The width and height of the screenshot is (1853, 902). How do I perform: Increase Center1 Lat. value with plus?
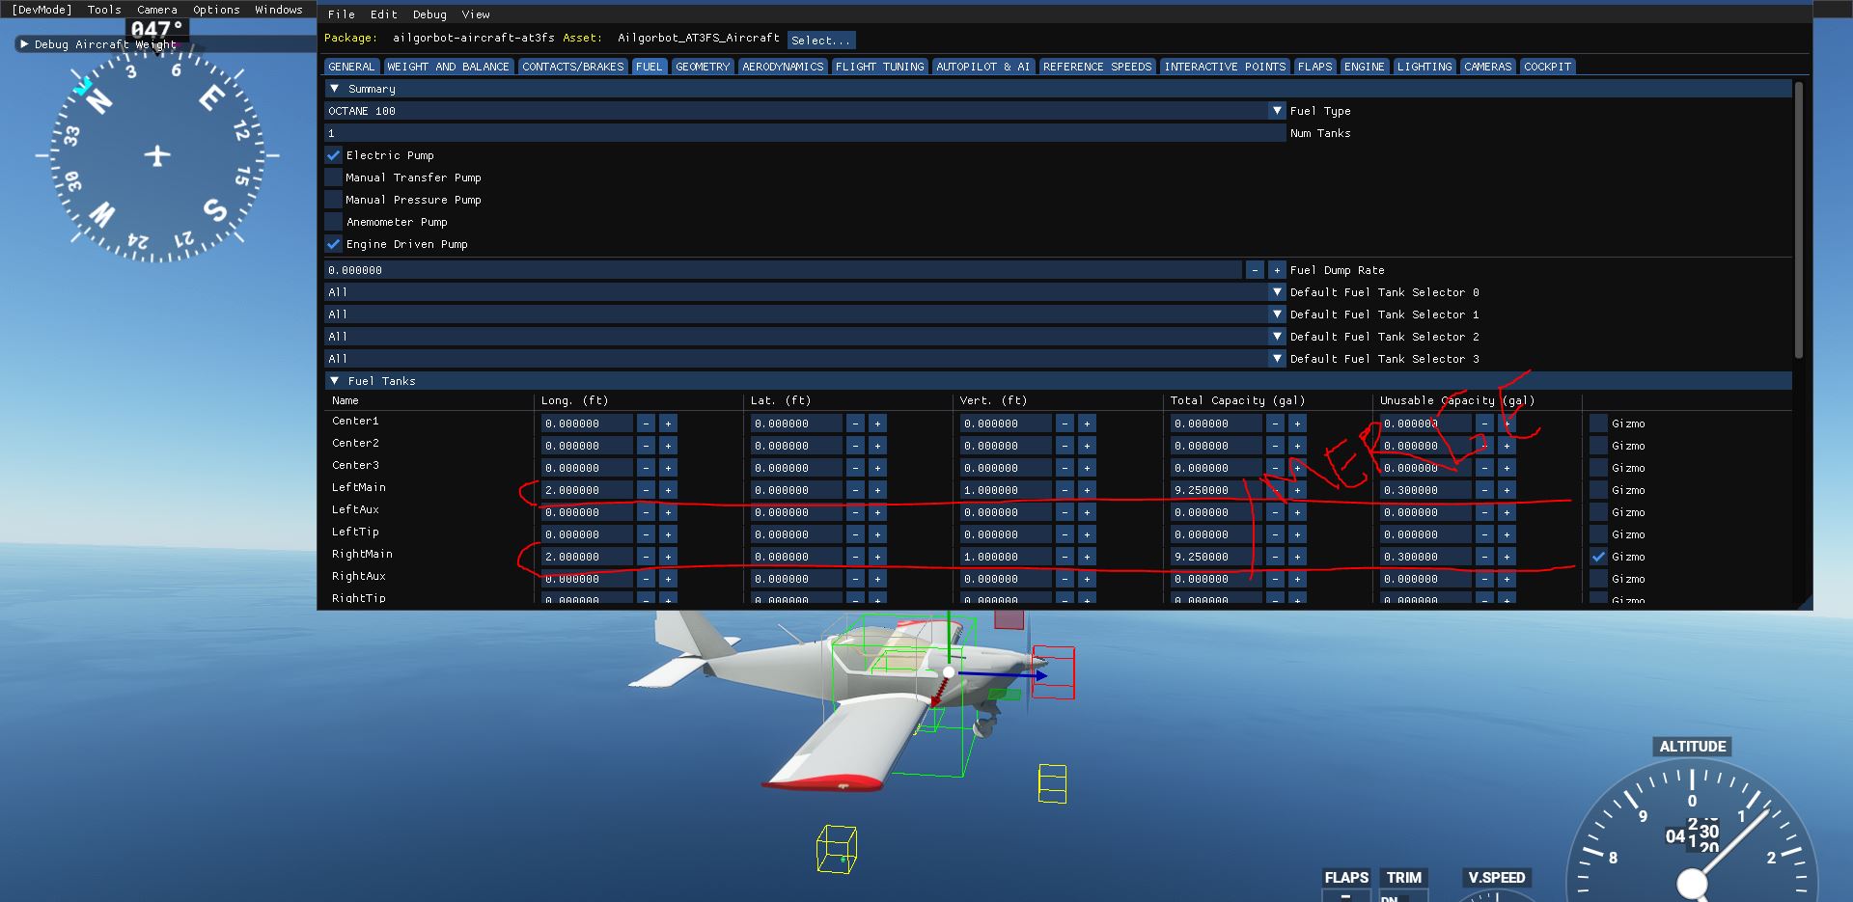(x=877, y=424)
